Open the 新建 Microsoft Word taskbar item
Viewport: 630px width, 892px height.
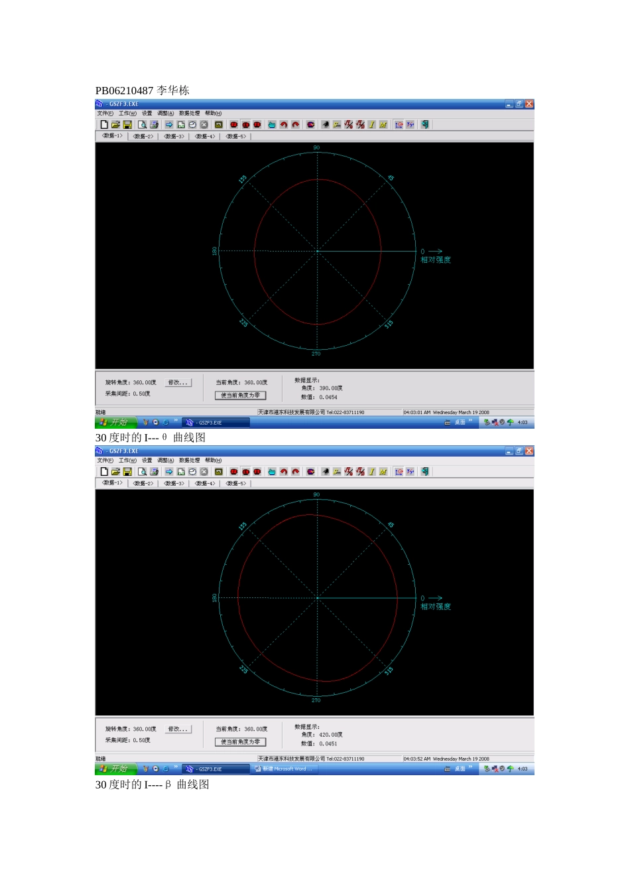(x=284, y=769)
